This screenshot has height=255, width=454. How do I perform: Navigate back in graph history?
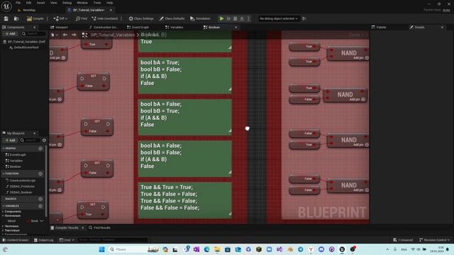click(65, 35)
